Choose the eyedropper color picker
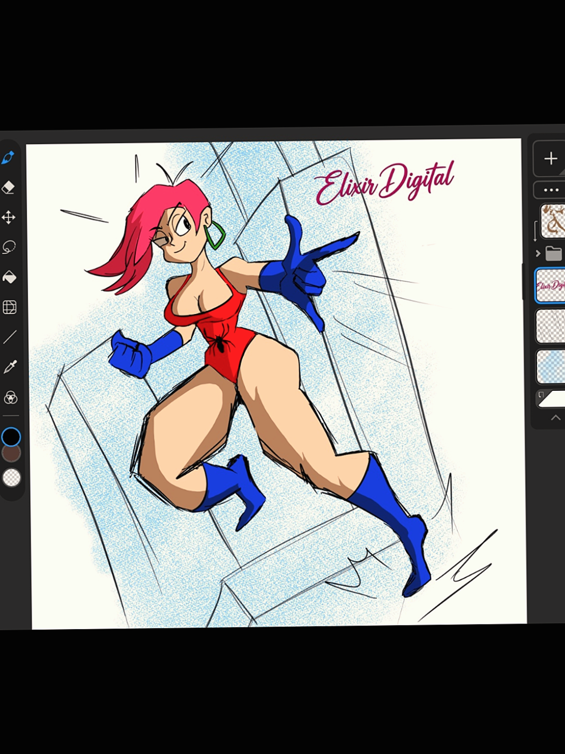Viewport: 565px width, 754px height. (x=10, y=367)
